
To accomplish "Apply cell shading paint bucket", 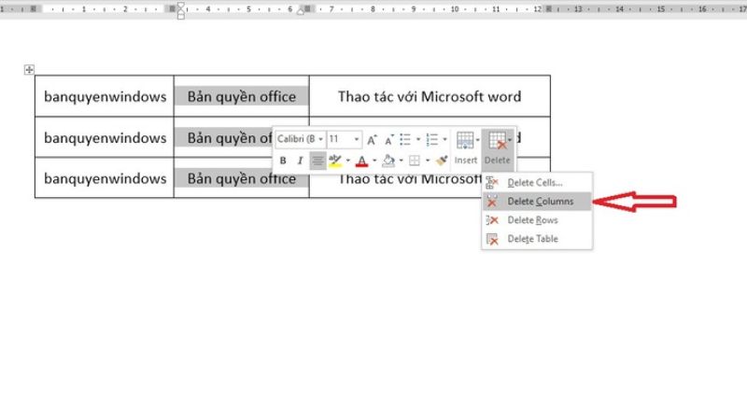I will click(x=388, y=161).
